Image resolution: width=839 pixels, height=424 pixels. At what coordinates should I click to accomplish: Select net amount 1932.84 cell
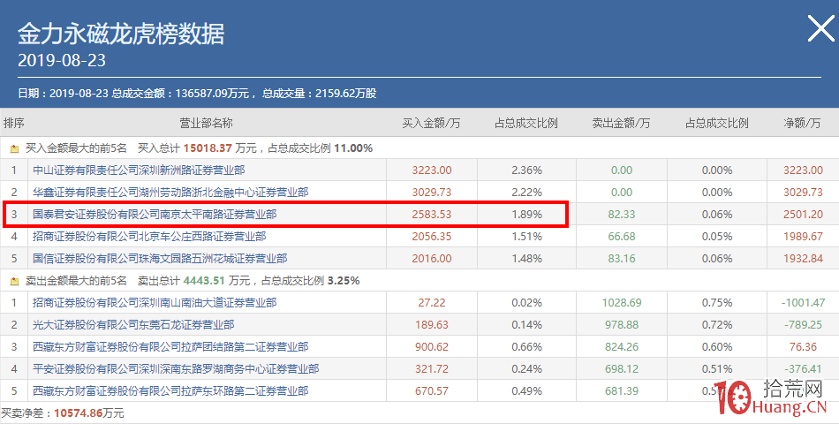coord(803,259)
